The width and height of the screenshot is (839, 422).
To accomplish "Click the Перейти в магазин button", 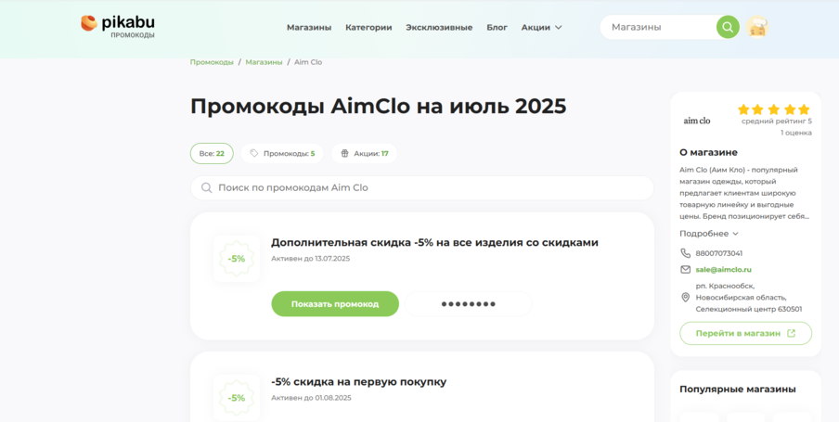I will pyautogui.click(x=745, y=333).
